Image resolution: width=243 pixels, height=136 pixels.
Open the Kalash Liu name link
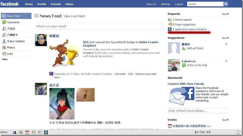click(x=189, y=61)
